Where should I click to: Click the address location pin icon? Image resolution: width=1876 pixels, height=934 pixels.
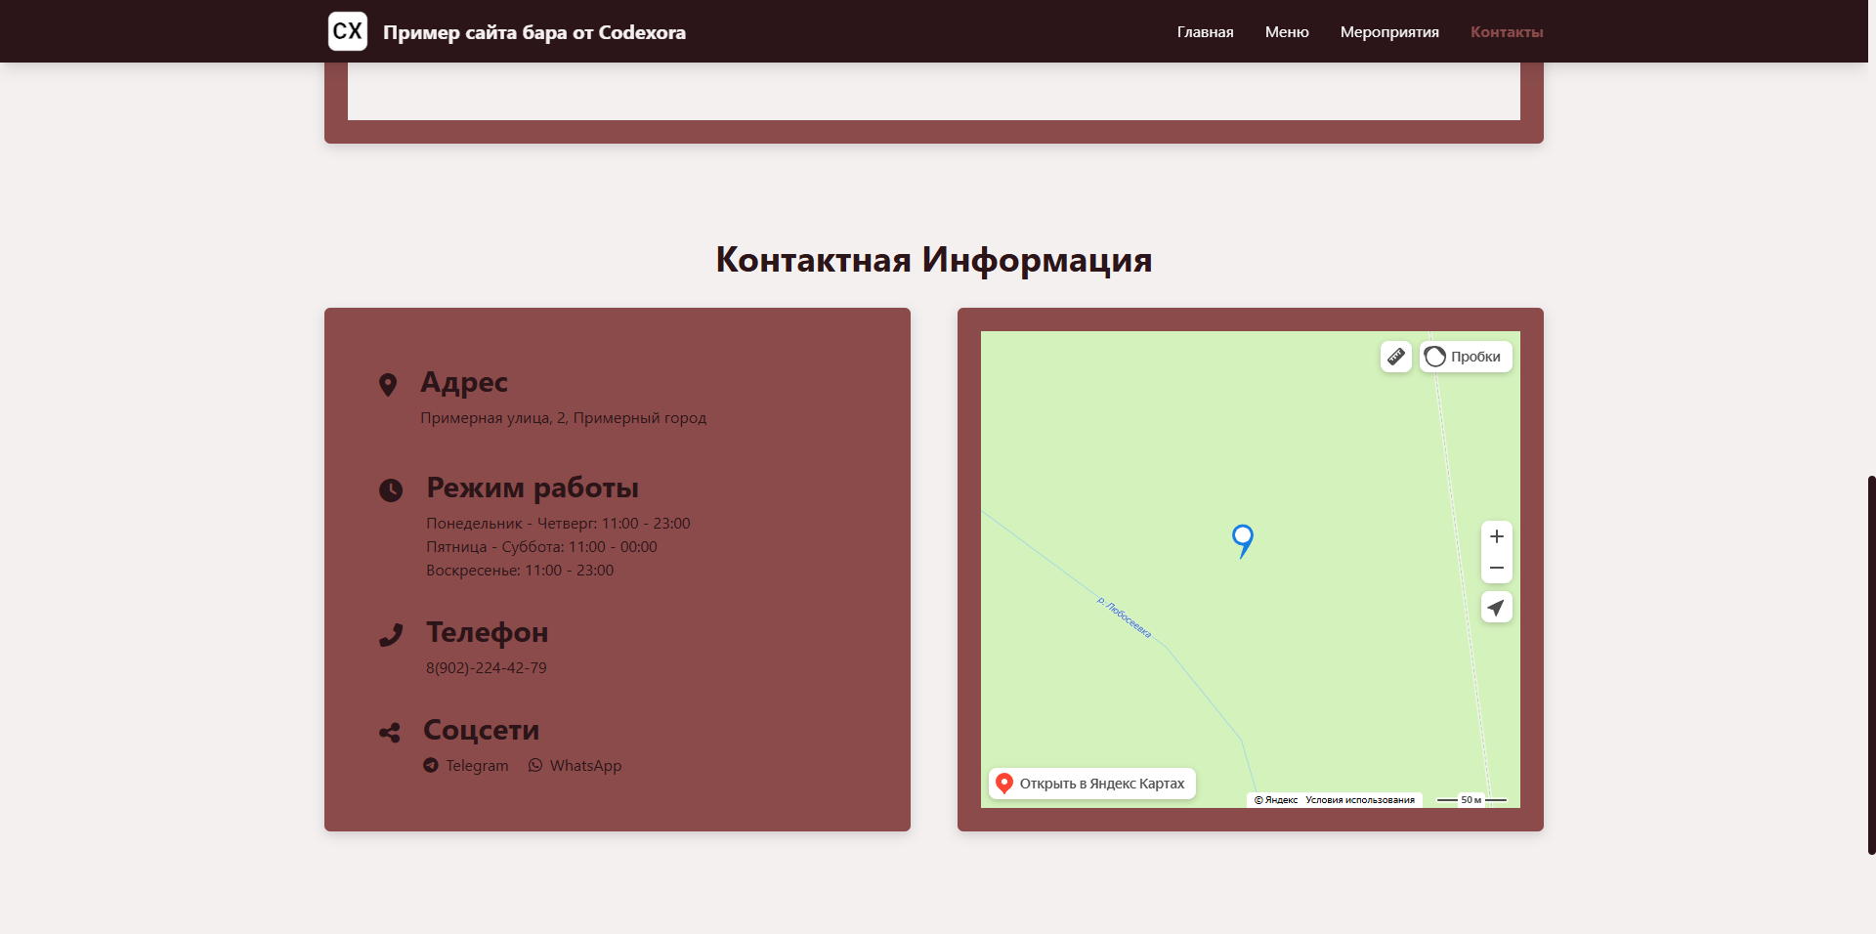388,385
